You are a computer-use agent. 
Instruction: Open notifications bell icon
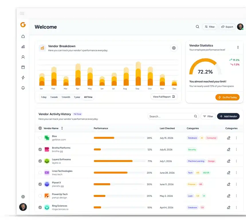click(23, 88)
